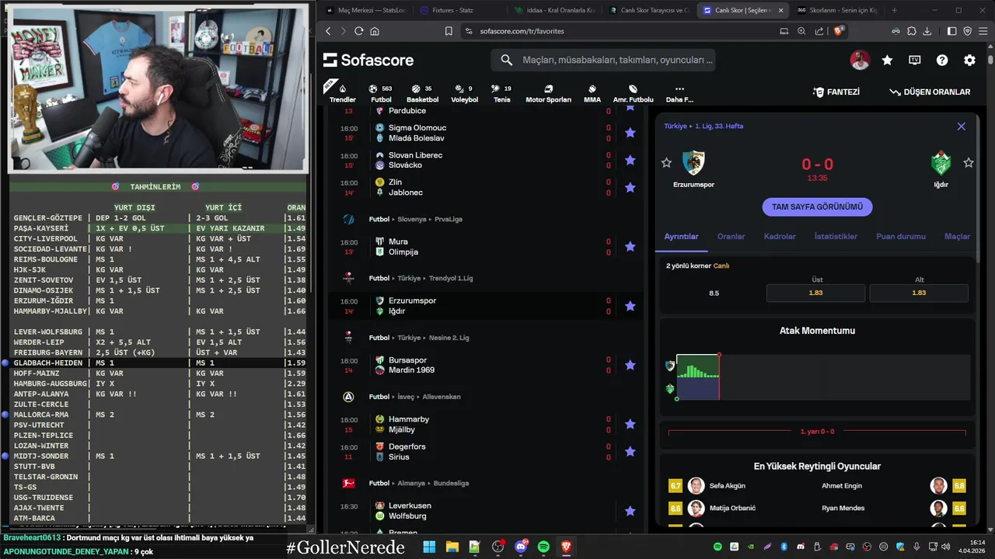Select the Alt 1.83 corner odds
This screenshot has width=995, height=559.
pyautogui.click(x=919, y=293)
